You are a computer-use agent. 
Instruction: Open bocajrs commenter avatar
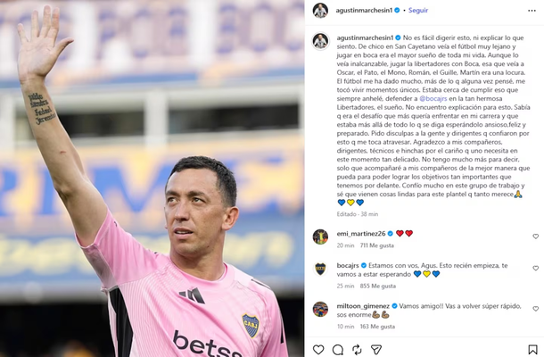coord(320,269)
